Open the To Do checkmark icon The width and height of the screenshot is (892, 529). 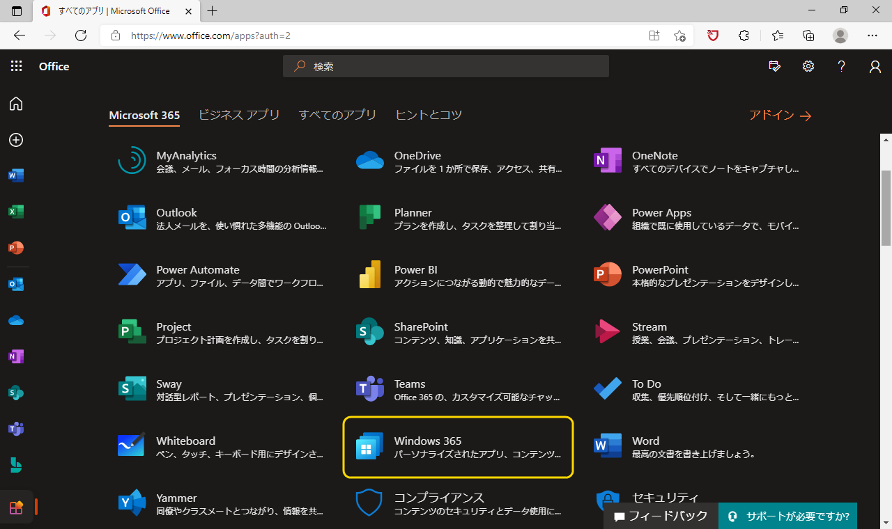coord(608,388)
